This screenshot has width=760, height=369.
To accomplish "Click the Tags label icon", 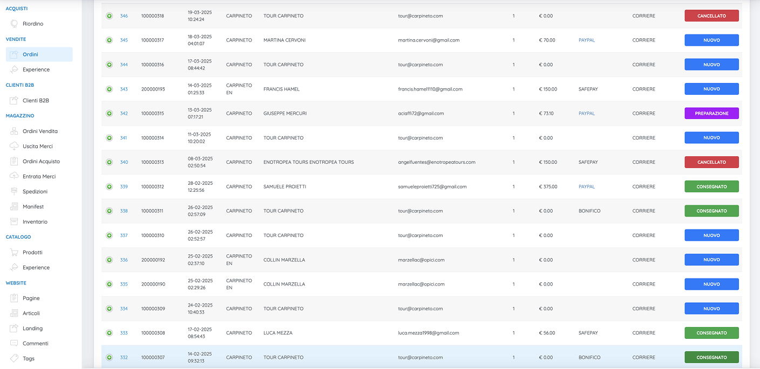I will (x=14, y=358).
